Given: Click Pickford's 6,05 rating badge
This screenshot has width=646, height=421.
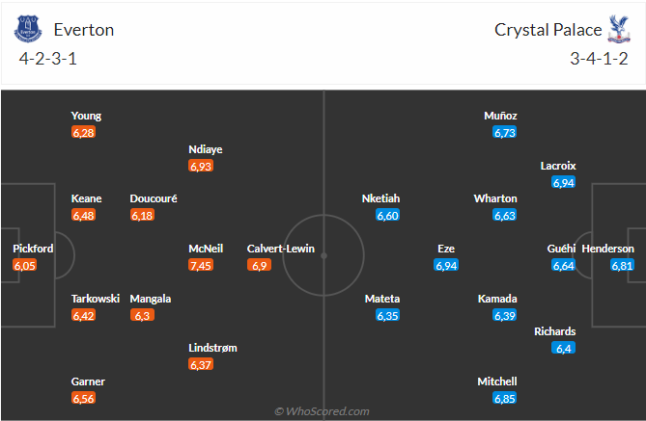Looking at the screenshot, I should pyautogui.click(x=25, y=265).
